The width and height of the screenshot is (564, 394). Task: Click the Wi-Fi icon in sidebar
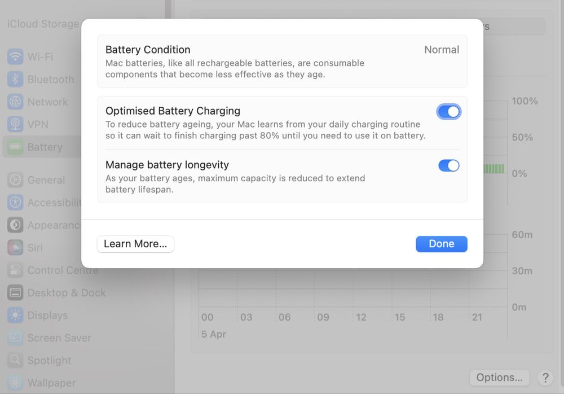[15, 57]
